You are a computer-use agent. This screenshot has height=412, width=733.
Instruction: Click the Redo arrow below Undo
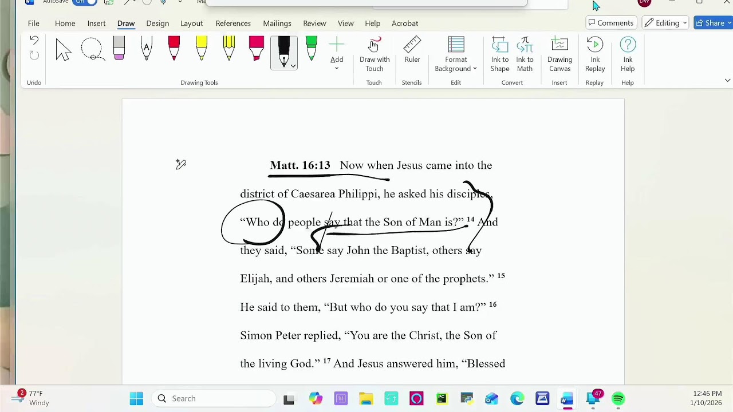[34, 56]
